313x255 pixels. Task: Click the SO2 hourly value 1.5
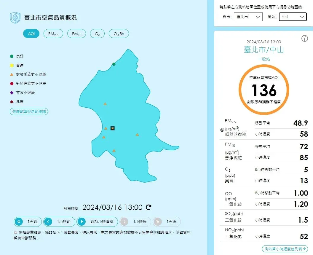pos(303,220)
